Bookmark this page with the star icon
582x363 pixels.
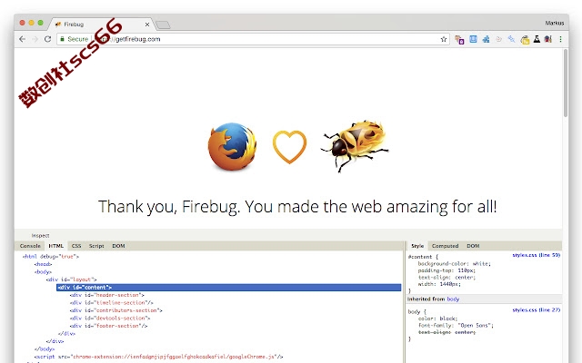pos(444,39)
